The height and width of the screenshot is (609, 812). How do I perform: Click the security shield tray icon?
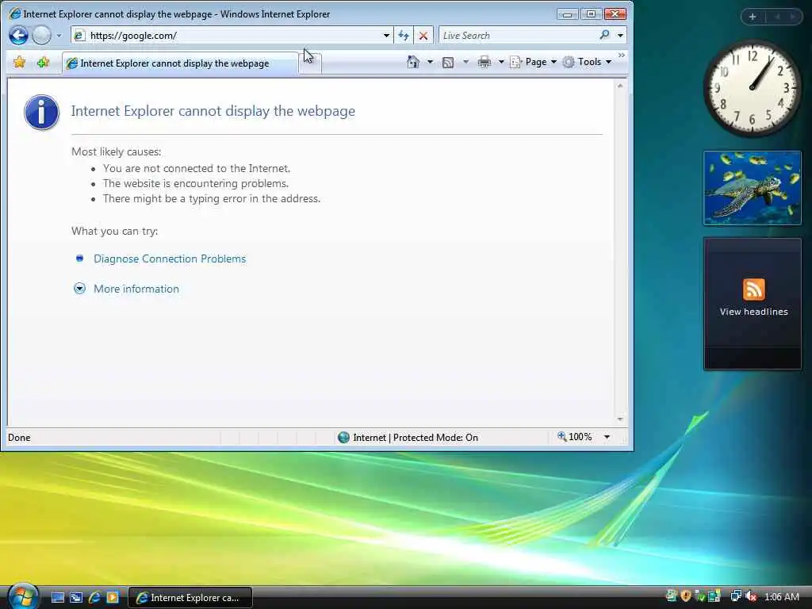(686, 596)
